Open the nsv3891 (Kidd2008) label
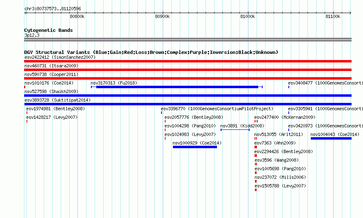The height and width of the screenshot is (218, 363). [x=242, y=126]
